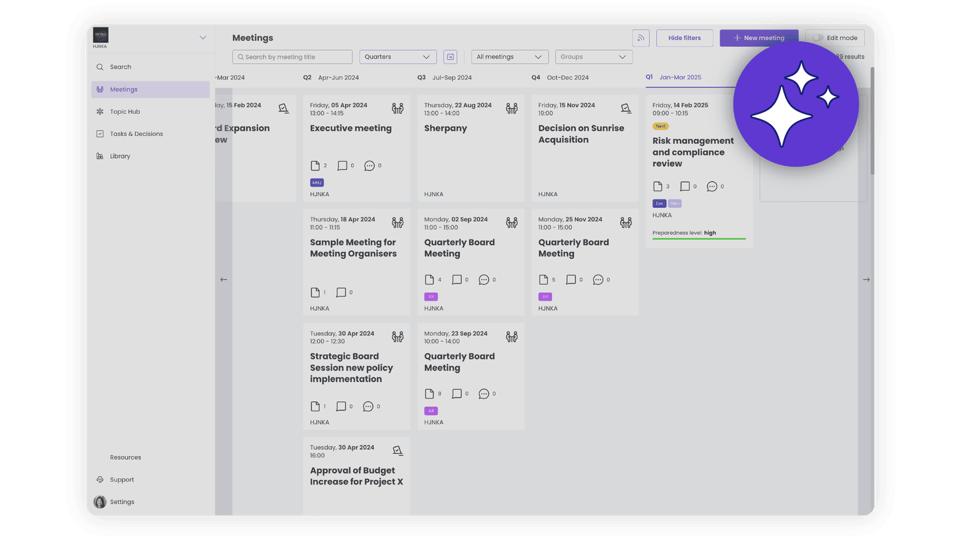Viewport: 961px width, 540px height.
Task: Select Meetings in the sidebar
Action: (x=123, y=89)
